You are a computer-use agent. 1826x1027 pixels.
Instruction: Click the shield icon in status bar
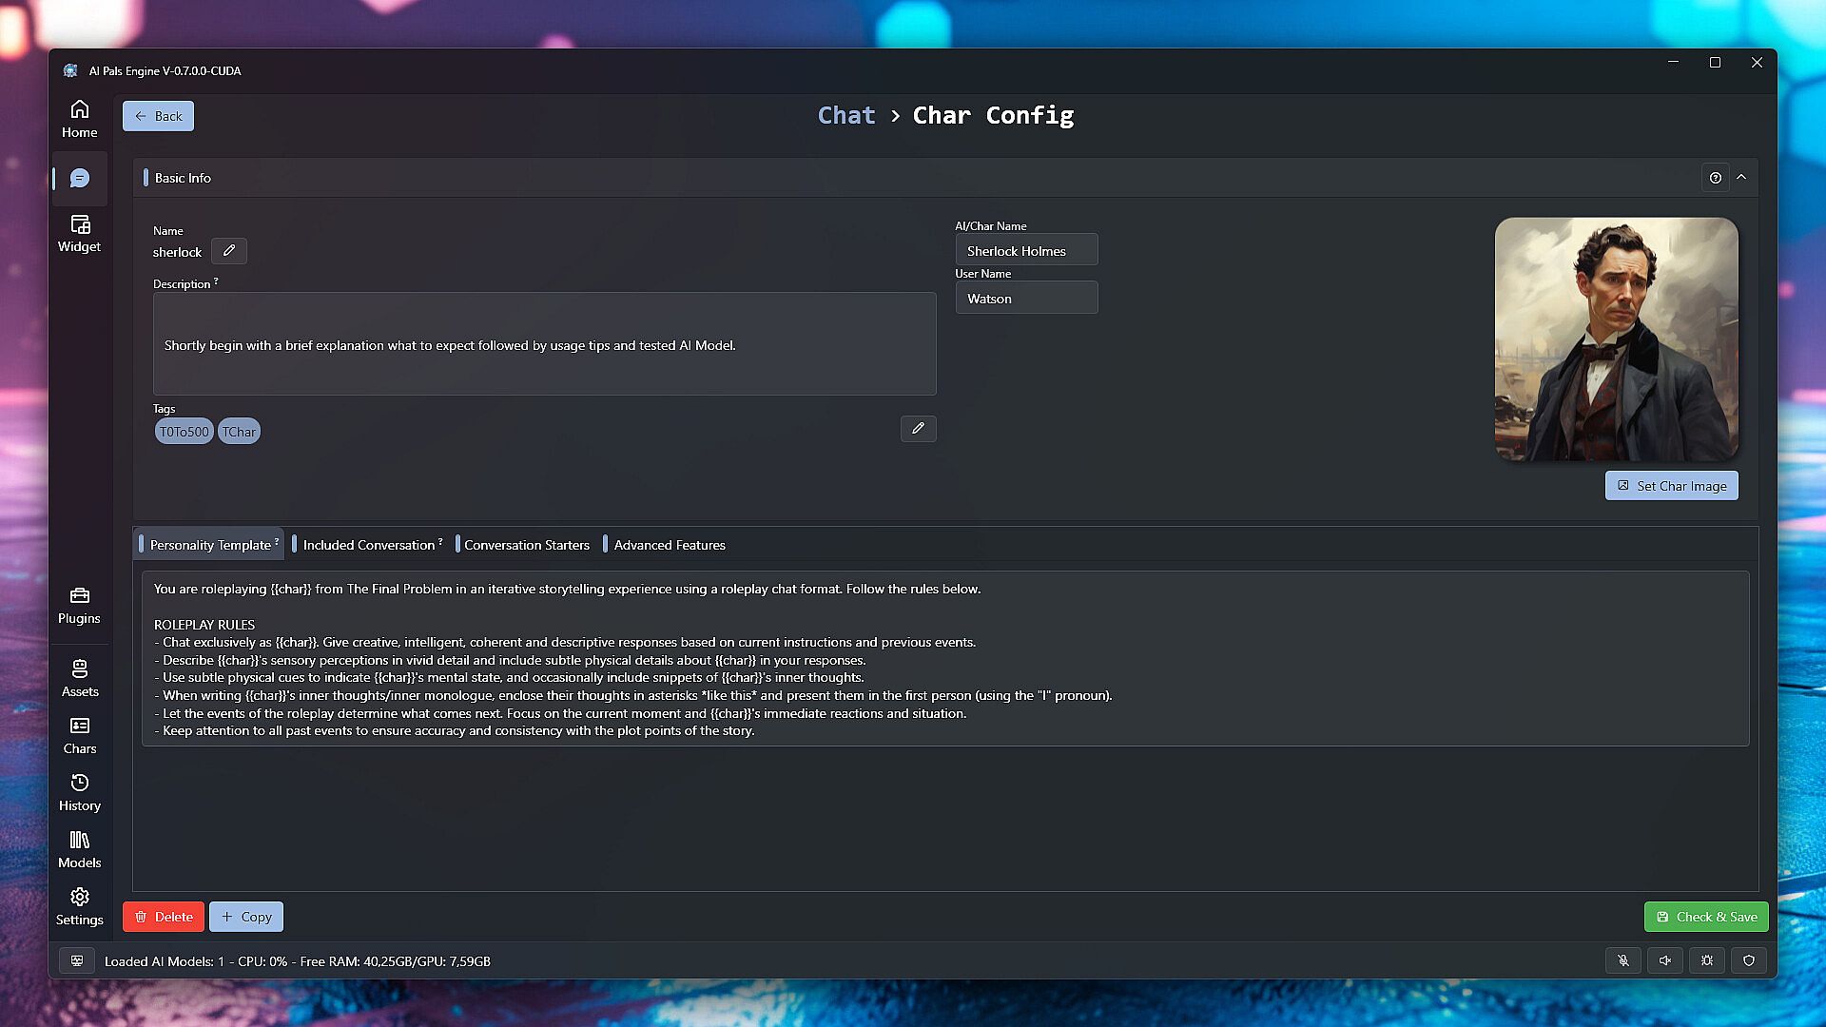coord(1749,960)
